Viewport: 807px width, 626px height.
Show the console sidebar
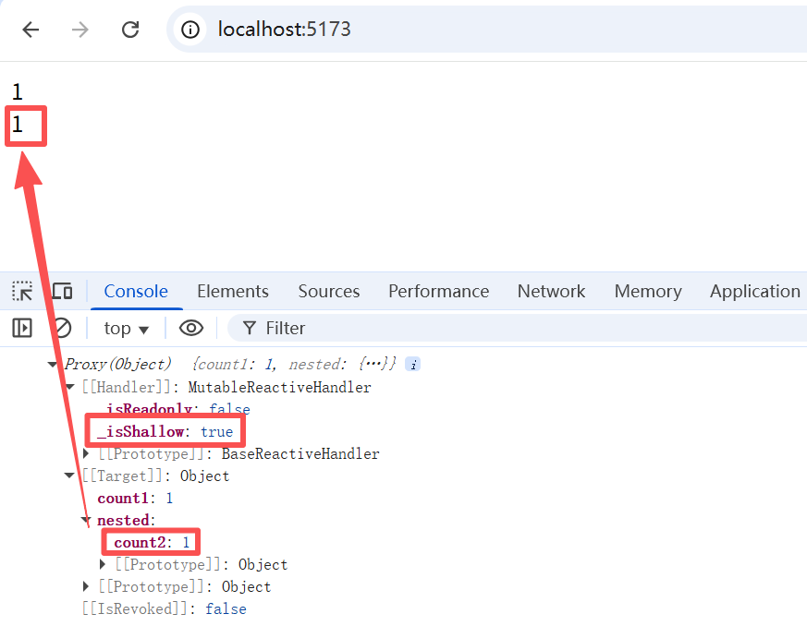click(x=22, y=328)
